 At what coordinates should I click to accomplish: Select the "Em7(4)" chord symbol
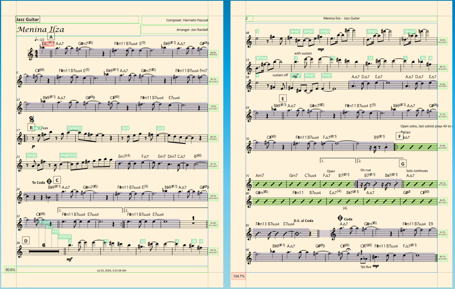124,156
